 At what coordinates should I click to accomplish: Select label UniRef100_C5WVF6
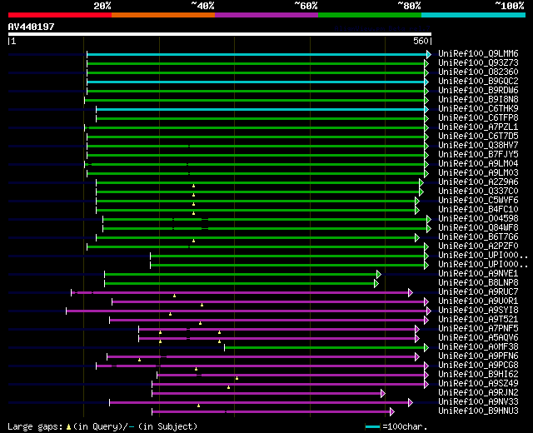(x=478, y=201)
